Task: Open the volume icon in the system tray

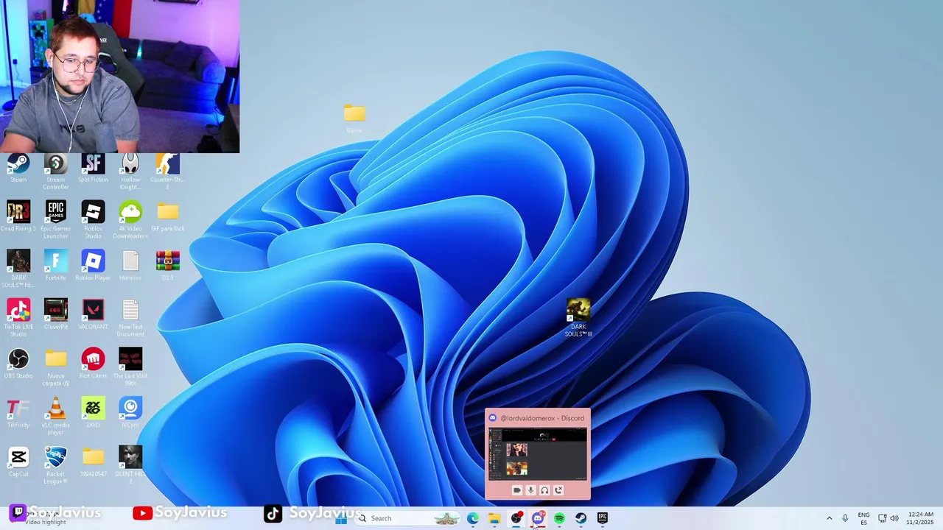Action: point(894,518)
